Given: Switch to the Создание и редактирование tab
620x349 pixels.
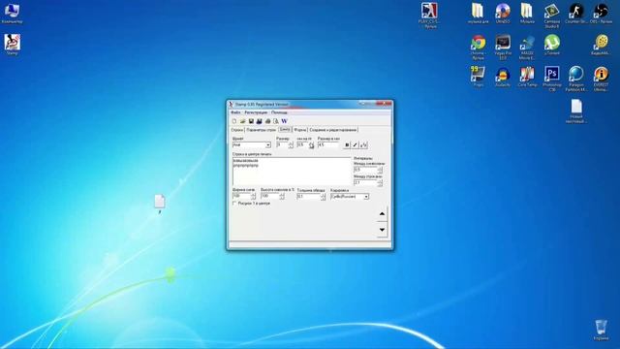Looking at the screenshot, I should [x=333, y=130].
